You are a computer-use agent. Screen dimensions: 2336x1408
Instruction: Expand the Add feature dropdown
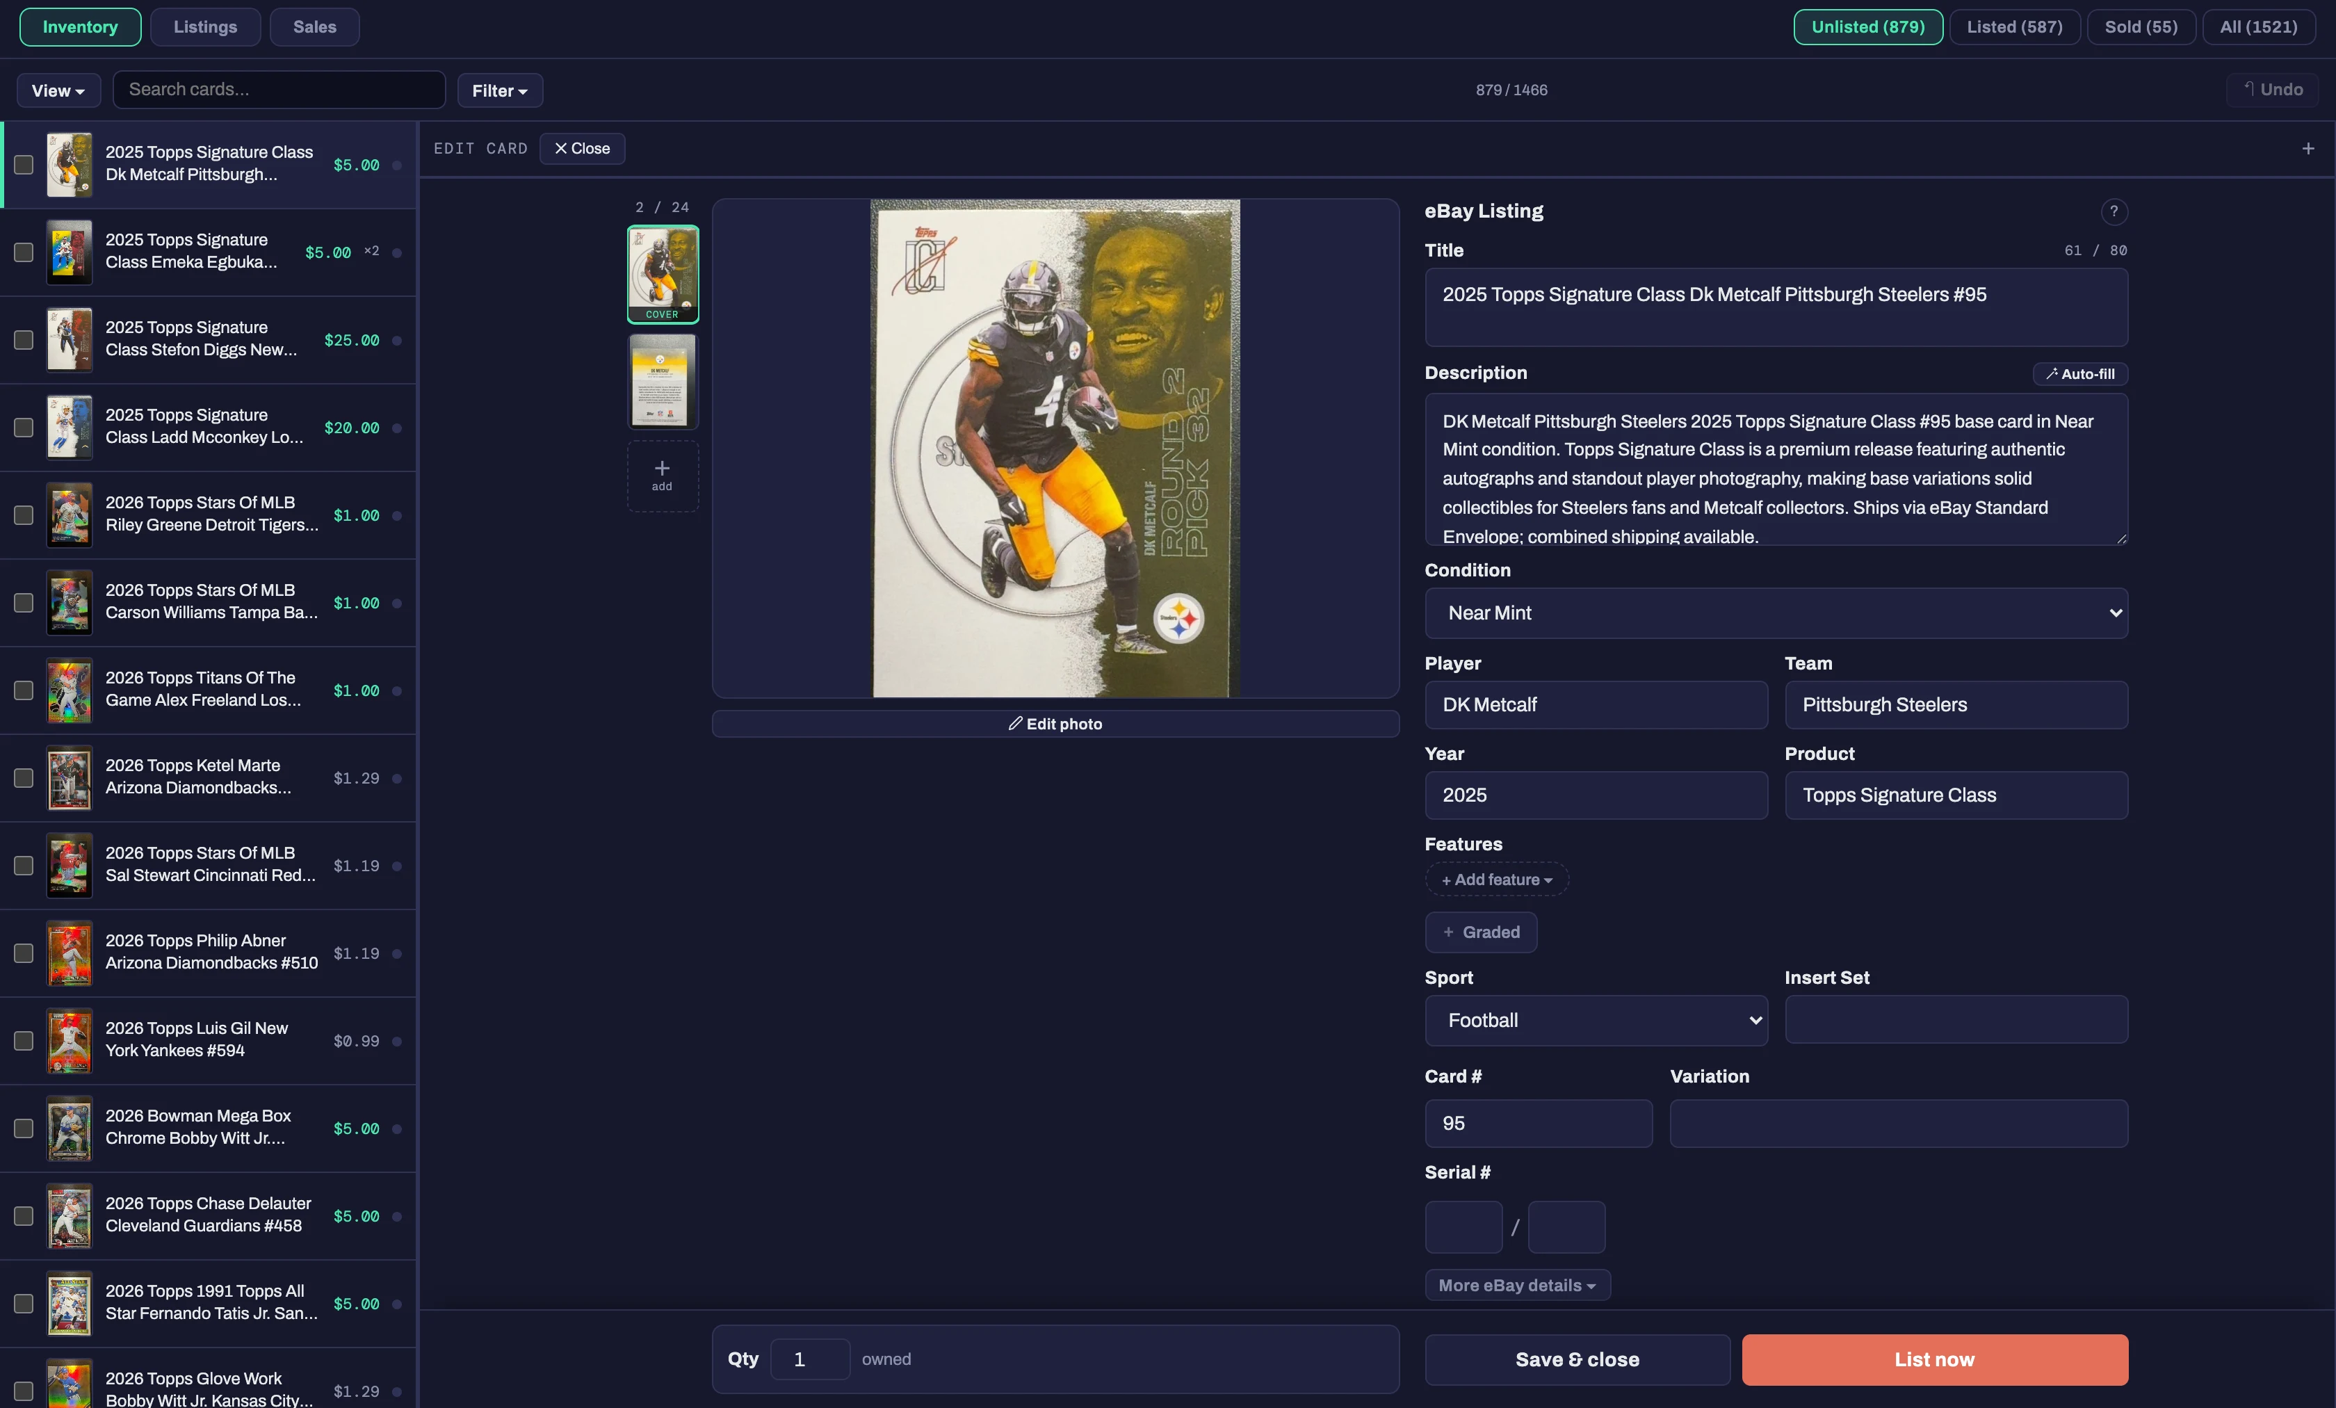click(1496, 879)
